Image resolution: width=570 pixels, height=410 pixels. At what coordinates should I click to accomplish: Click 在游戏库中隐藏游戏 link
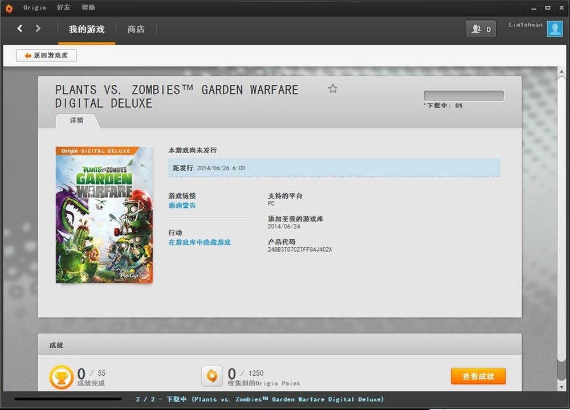199,243
